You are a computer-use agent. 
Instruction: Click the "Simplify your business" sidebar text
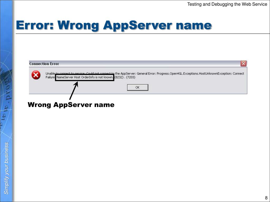point(6,168)
